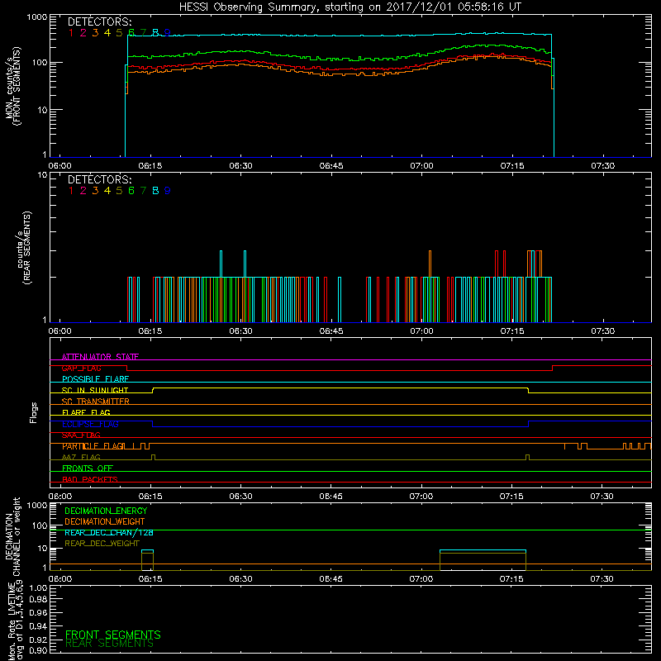Click the DECIMATION_WEIGHT legend label

pyautogui.click(x=105, y=522)
